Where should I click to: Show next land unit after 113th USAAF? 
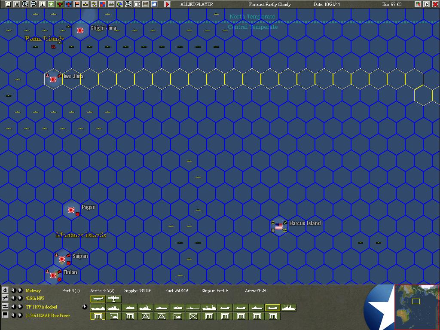coord(20,315)
